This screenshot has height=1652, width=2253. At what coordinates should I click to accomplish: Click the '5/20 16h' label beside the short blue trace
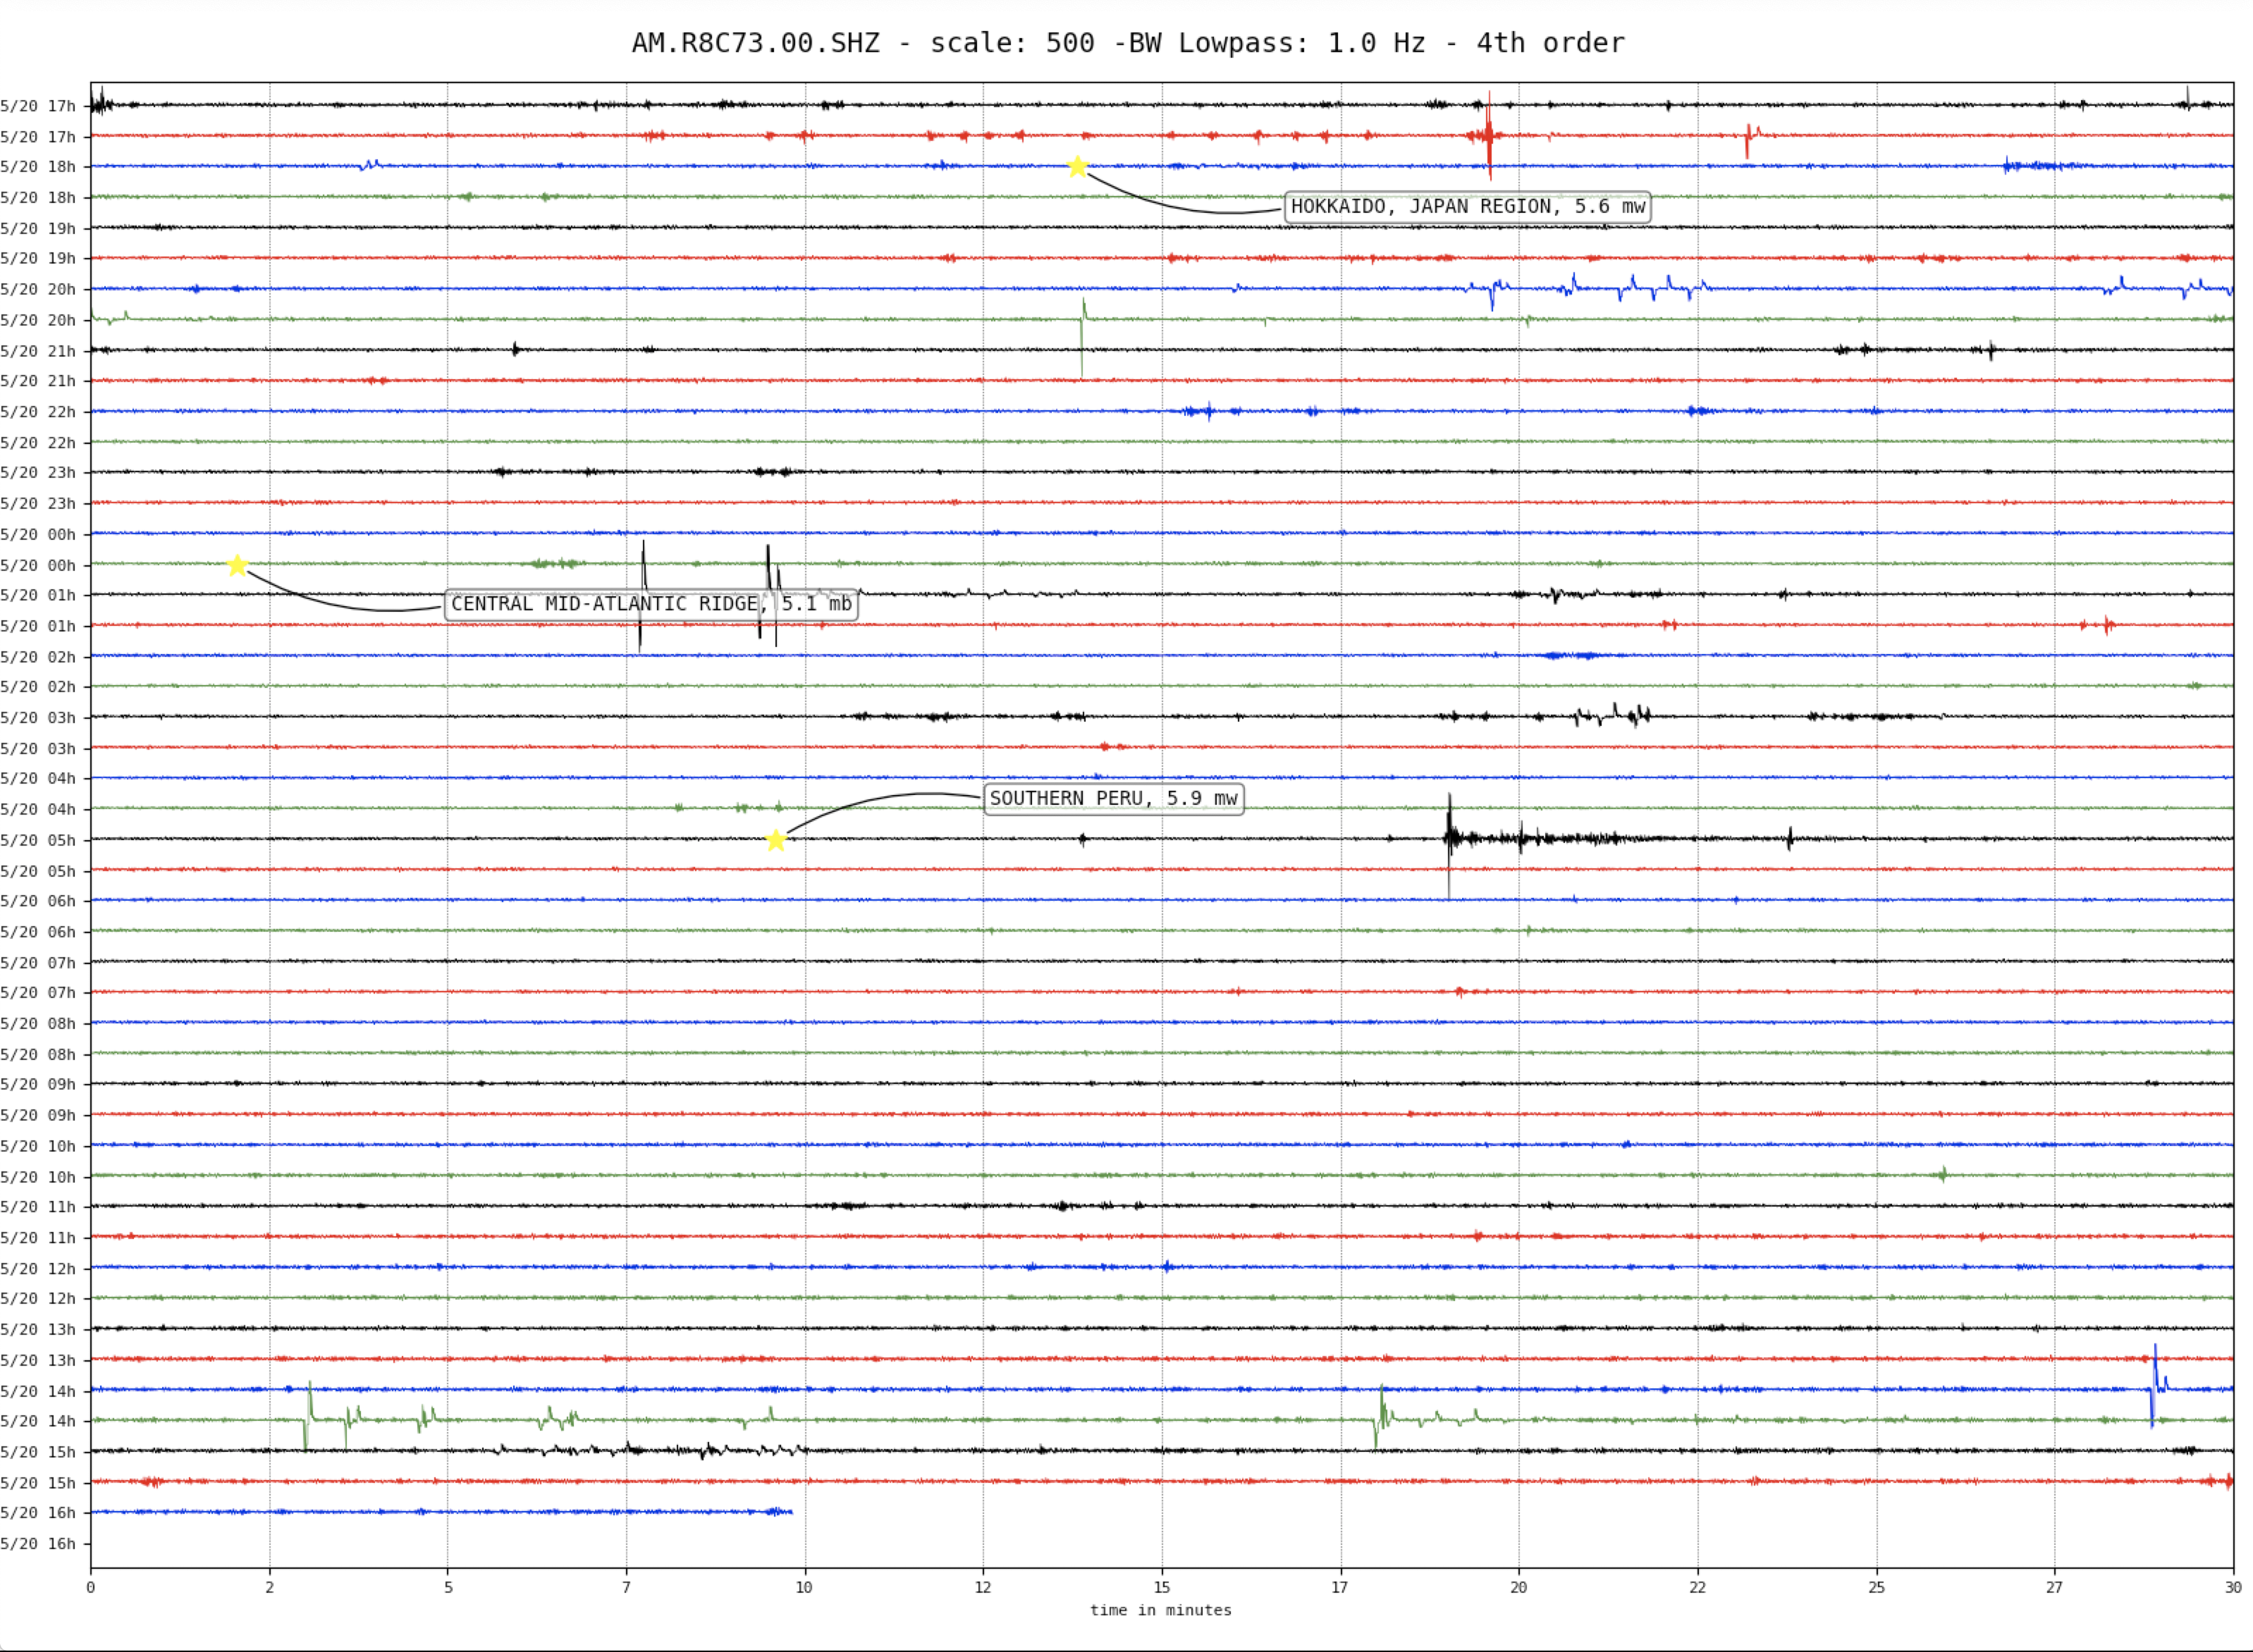coord(38,1513)
